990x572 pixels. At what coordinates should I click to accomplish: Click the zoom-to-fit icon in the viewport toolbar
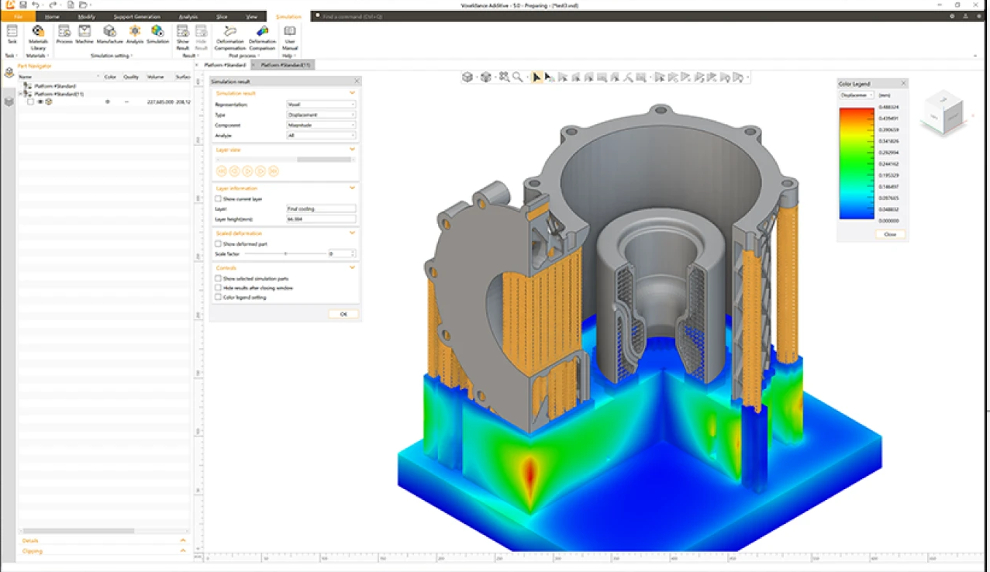point(504,78)
